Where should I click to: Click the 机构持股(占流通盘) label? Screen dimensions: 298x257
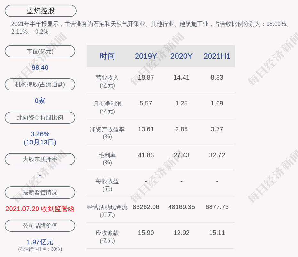tap(40, 84)
